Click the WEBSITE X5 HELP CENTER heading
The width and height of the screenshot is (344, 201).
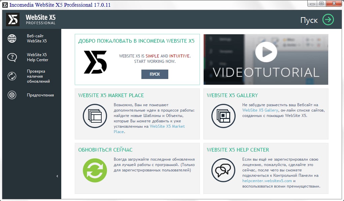click(x=238, y=150)
